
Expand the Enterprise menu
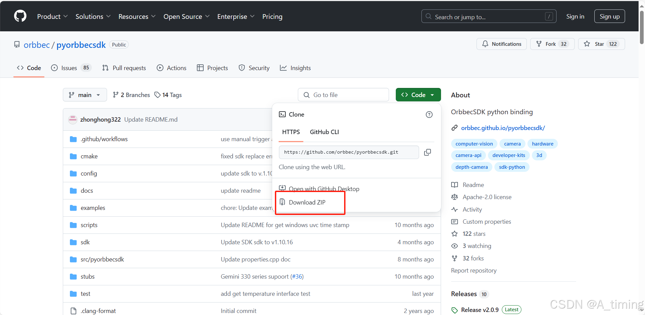click(x=236, y=17)
